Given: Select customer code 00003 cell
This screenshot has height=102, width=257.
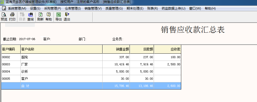Looking at the screenshot, I should (11, 65).
